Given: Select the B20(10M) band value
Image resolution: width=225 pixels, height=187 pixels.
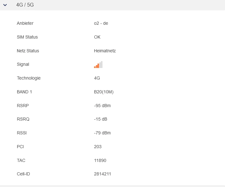Looking at the screenshot, I should (x=104, y=92).
